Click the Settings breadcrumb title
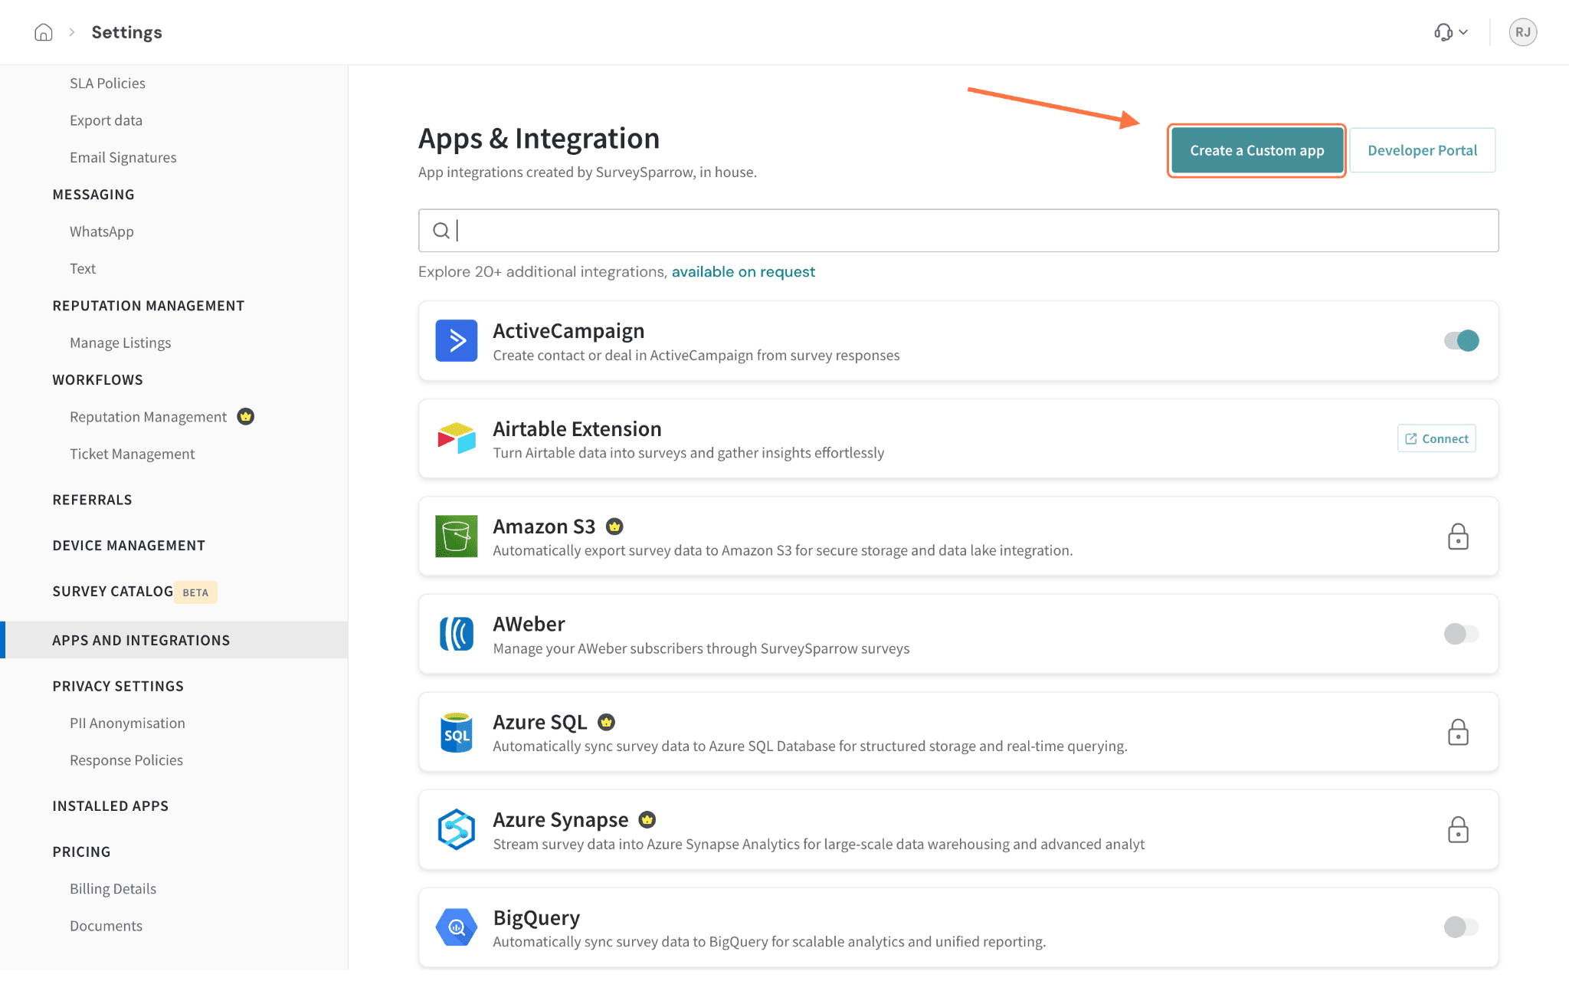1569x981 pixels. [x=126, y=32]
